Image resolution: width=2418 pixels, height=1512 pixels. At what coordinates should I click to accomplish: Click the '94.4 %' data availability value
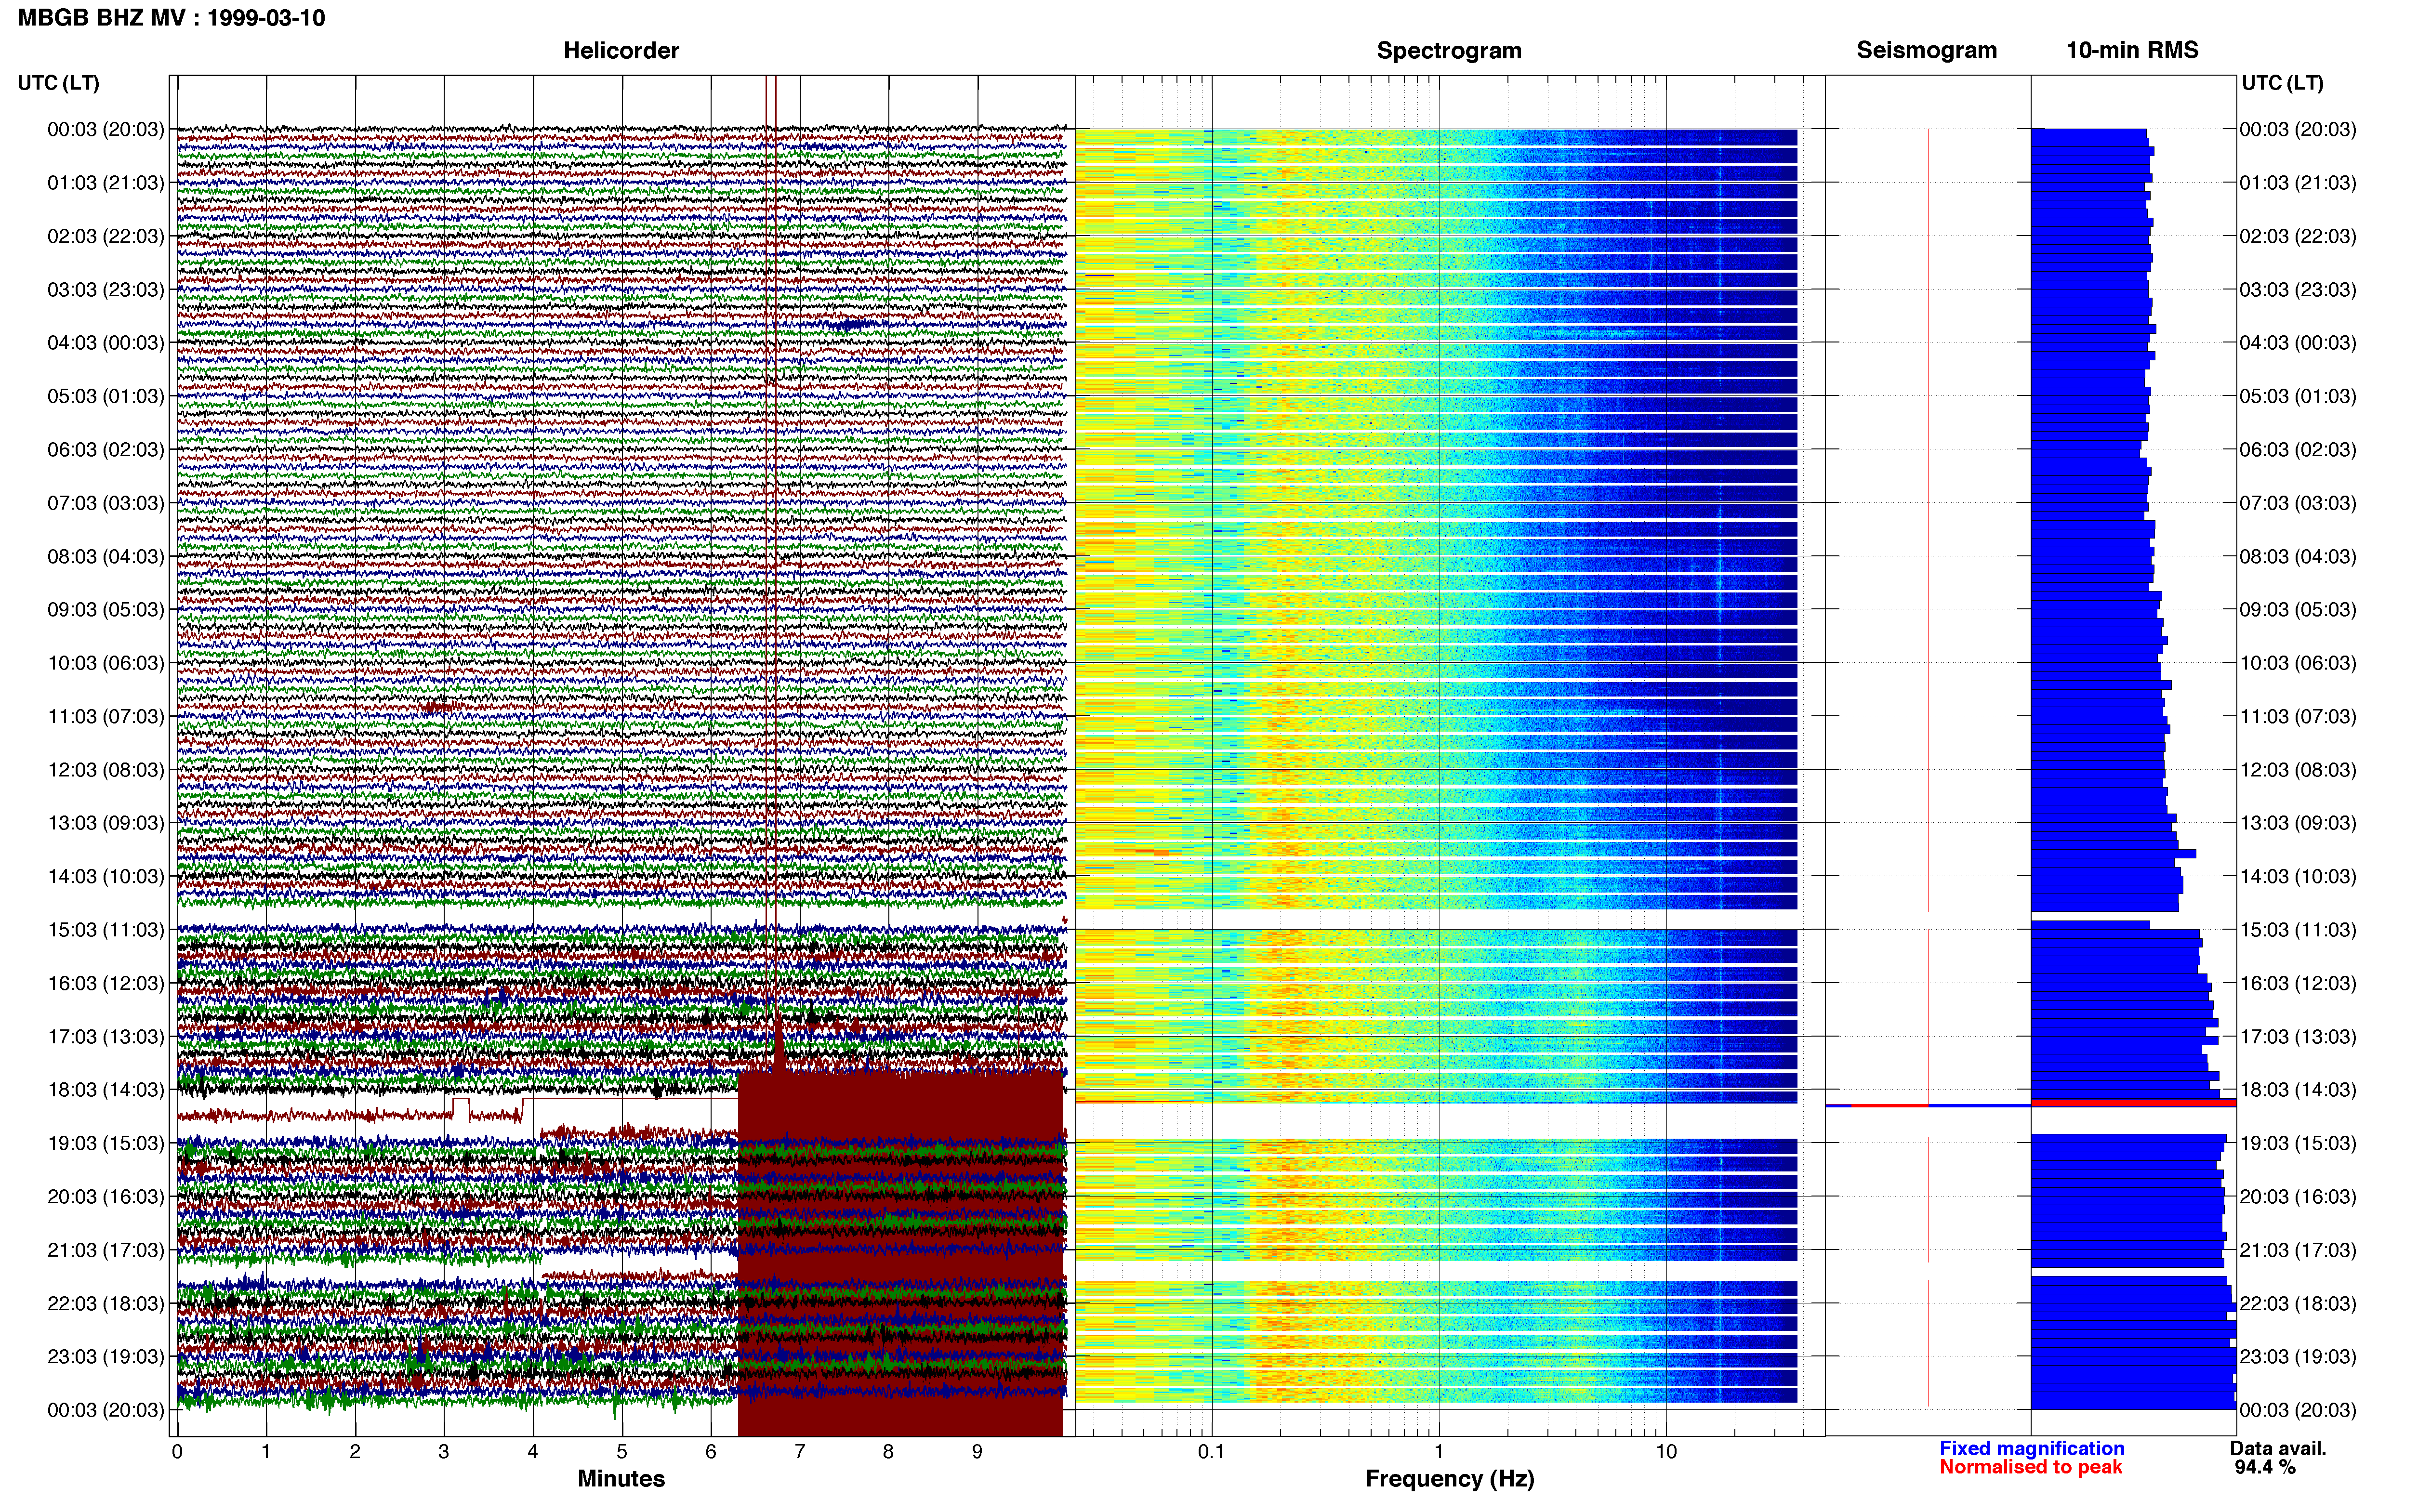click(x=2265, y=1467)
